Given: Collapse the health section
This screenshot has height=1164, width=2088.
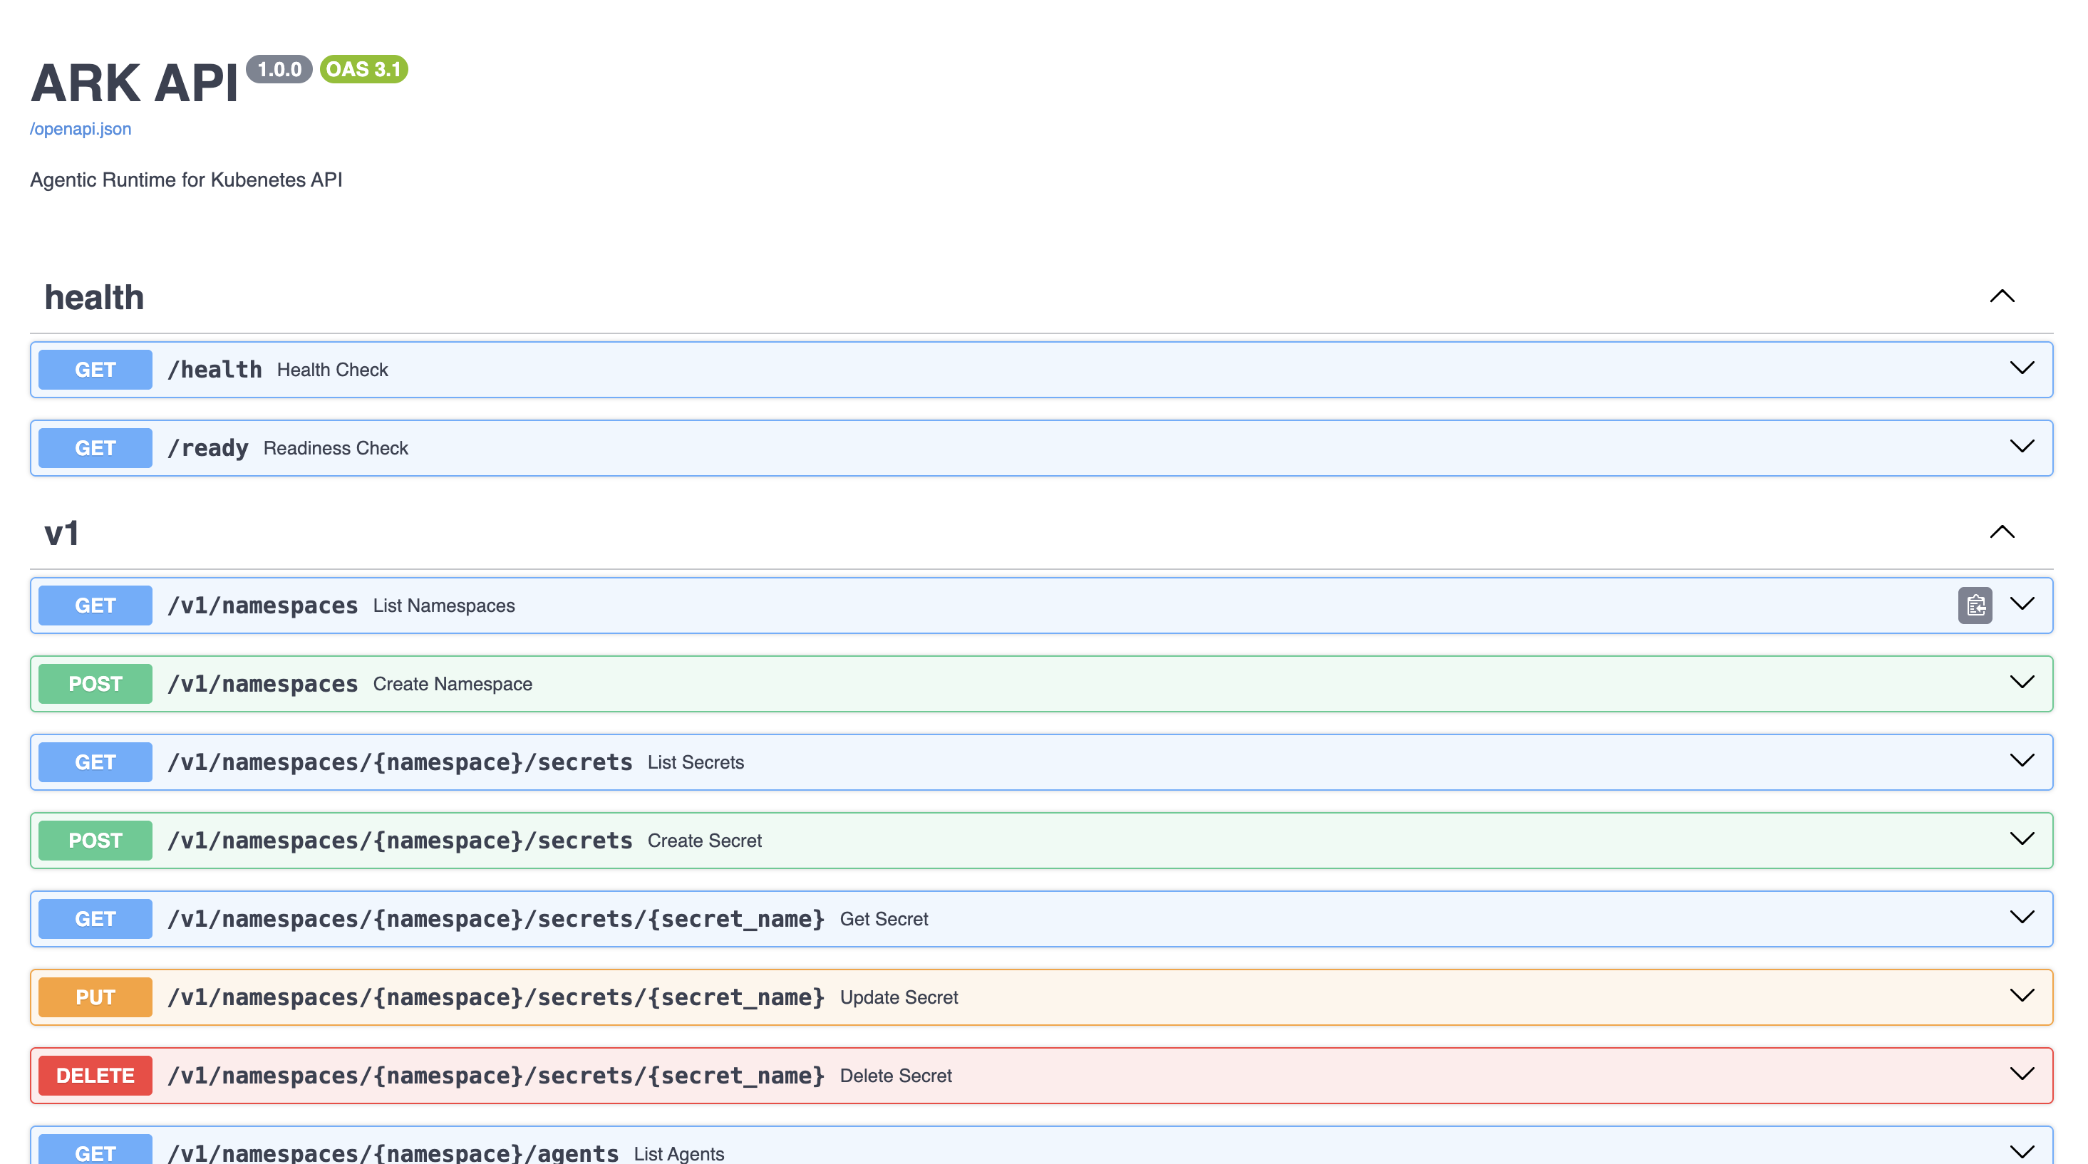Looking at the screenshot, I should tap(2002, 296).
